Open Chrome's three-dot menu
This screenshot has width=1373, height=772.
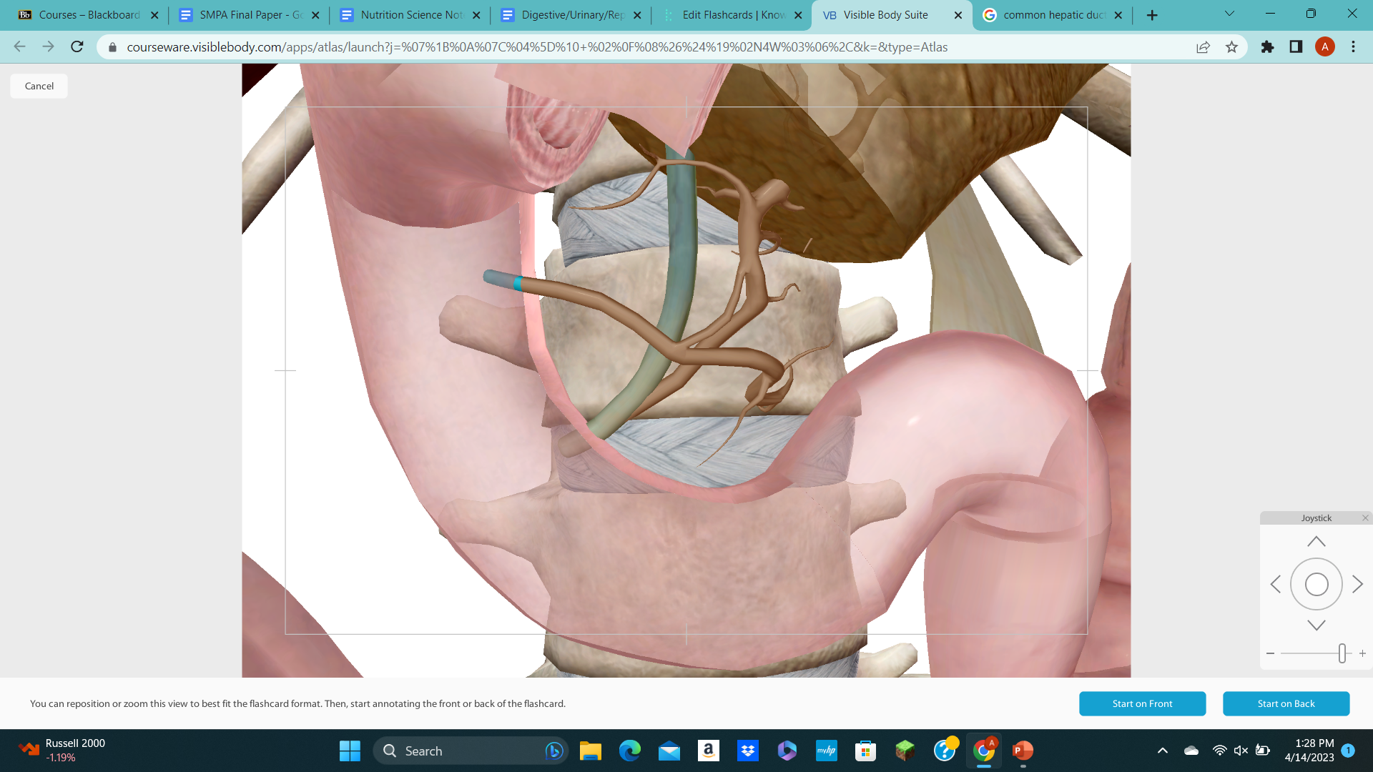(x=1353, y=47)
